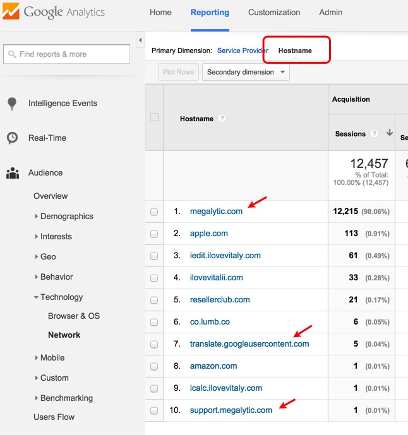408x435 pixels.
Task: Select Service Provider primary dimension
Action: click(243, 51)
